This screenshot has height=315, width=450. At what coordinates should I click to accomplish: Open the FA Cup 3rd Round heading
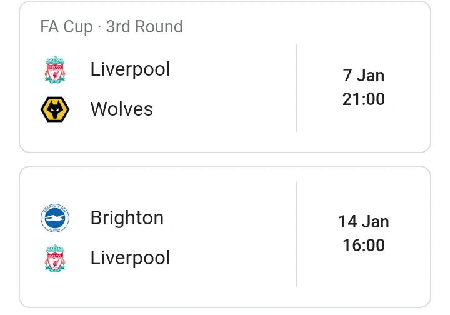tap(111, 27)
